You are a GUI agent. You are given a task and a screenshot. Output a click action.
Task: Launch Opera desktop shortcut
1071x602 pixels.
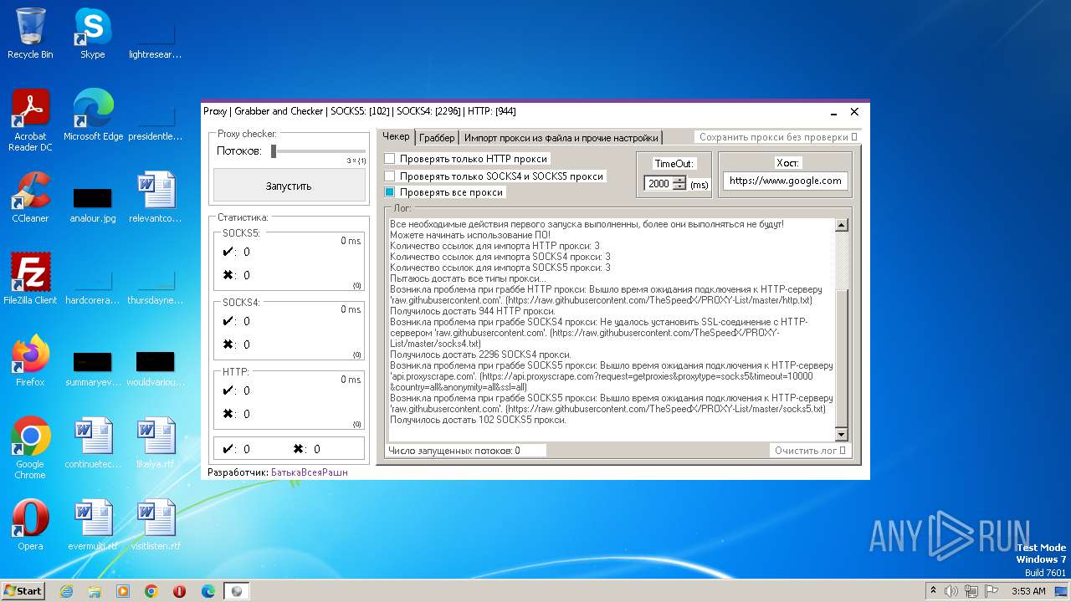30,525
